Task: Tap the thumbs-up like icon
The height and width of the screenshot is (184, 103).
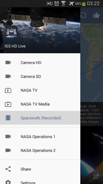Action: tap(96, 15)
